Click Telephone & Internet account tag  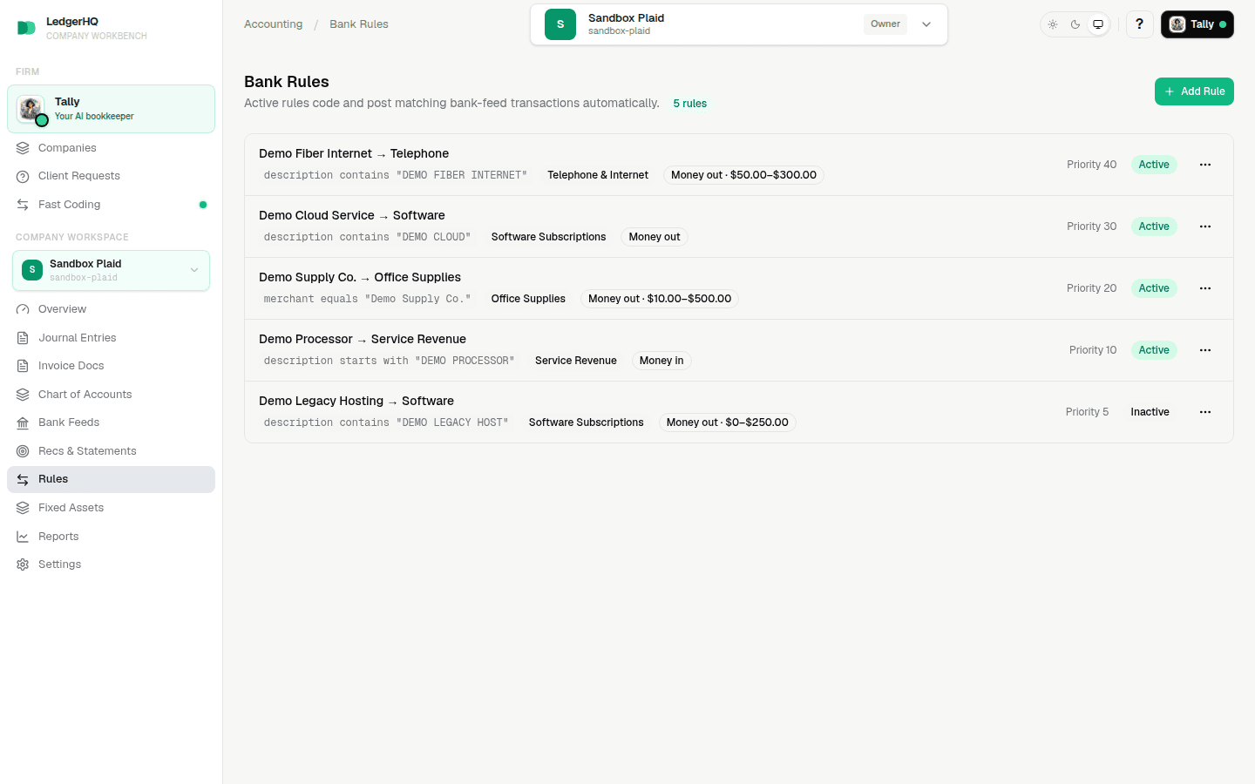click(598, 175)
